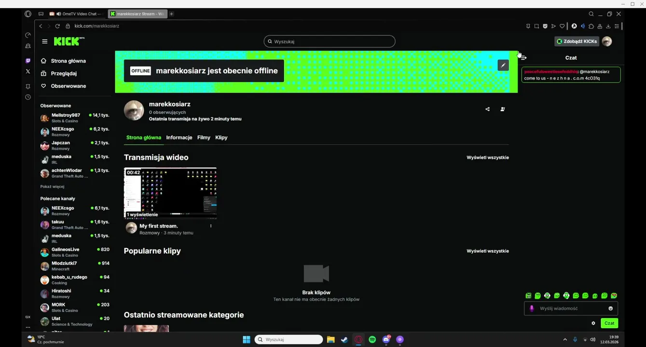The width and height of the screenshot is (646, 347).
Task: Open browser extensions cube icon
Action: pos(591,26)
